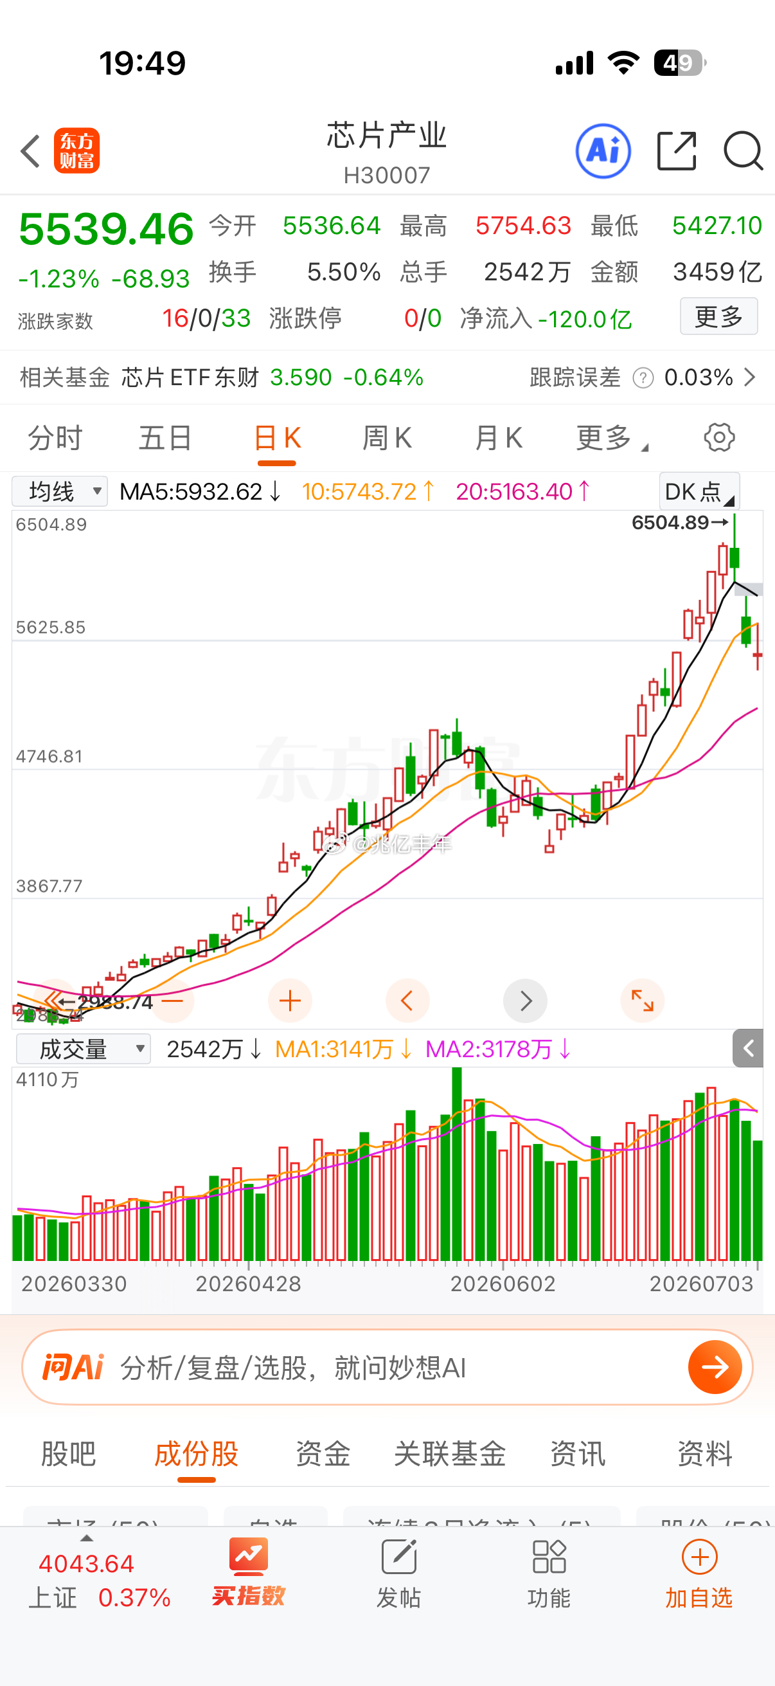
Task: Tap the AI question input field
Action: tap(387, 1367)
